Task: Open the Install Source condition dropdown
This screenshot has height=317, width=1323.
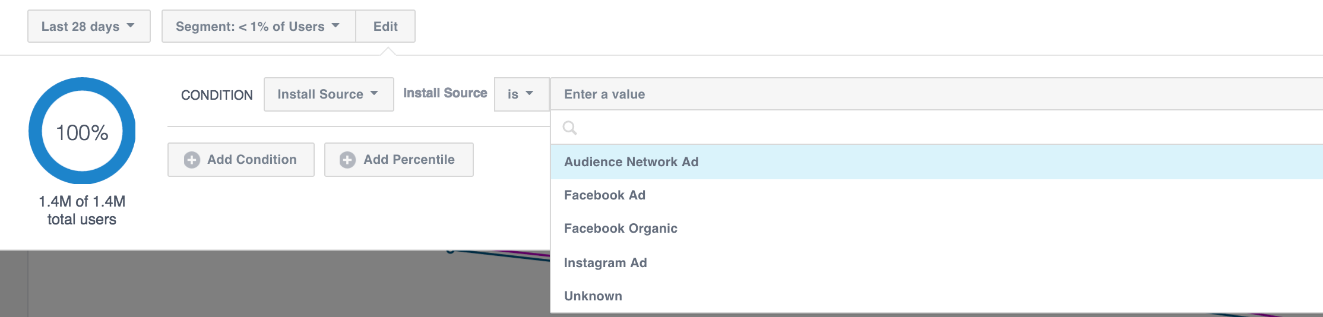Action: click(328, 94)
